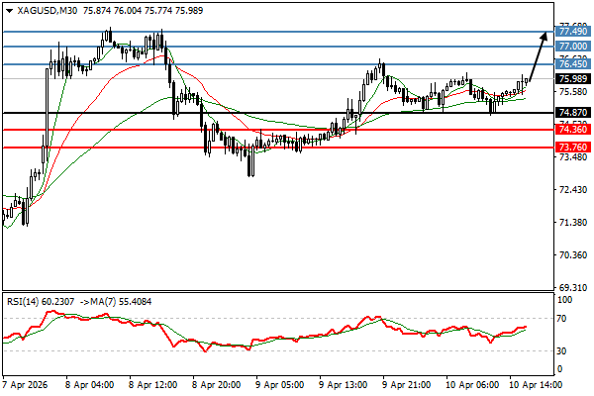This screenshot has width=594, height=396.
Task: Click the dropdown triangle beside XAGUSD
Action: pos(7,10)
